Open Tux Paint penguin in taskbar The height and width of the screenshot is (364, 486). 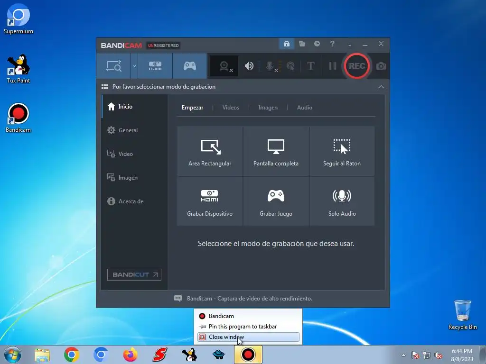click(189, 355)
